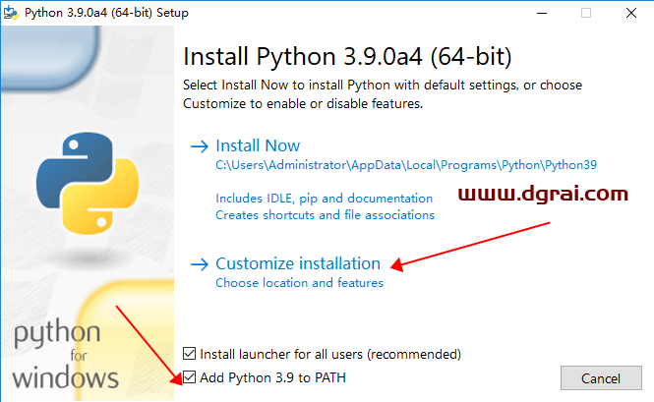This screenshot has width=654, height=402.
Task: Toggle 'Install launcher for all users' checkbox
Action: pyautogui.click(x=190, y=354)
